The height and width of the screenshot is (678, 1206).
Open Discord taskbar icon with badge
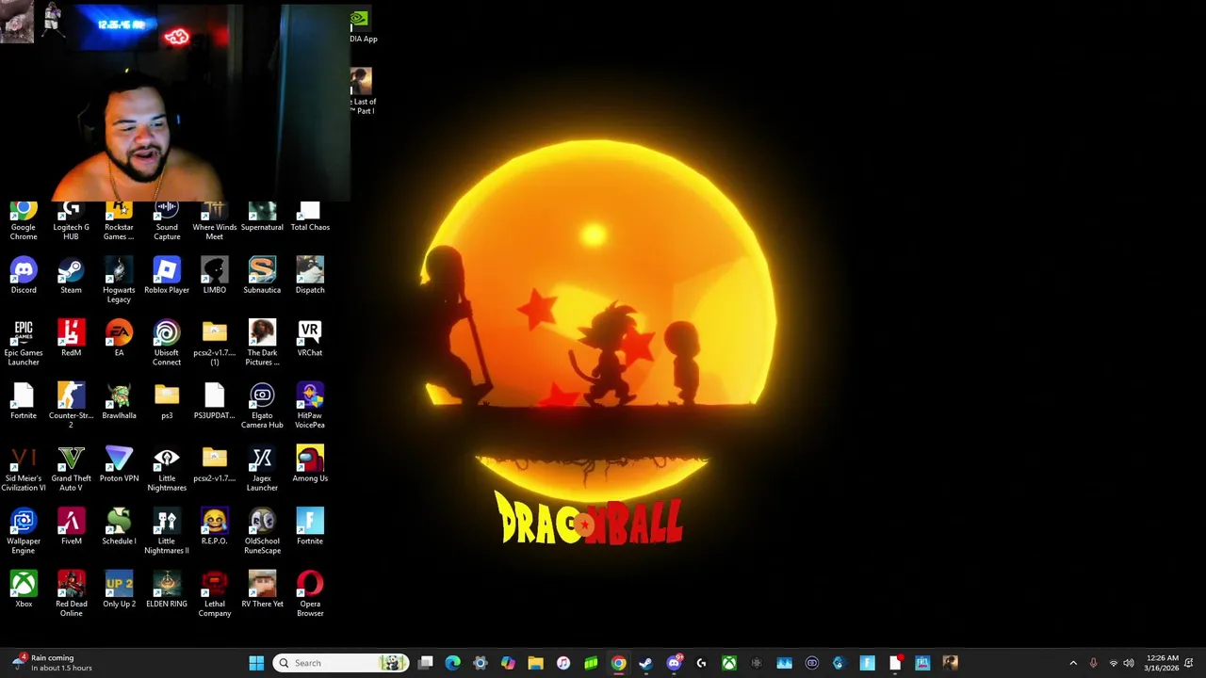[674, 663]
